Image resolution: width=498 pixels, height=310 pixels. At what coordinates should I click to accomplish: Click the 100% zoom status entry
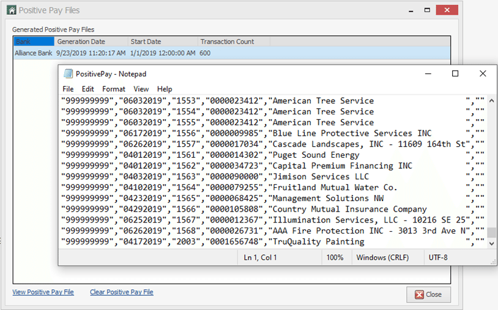(x=335, y=257)
